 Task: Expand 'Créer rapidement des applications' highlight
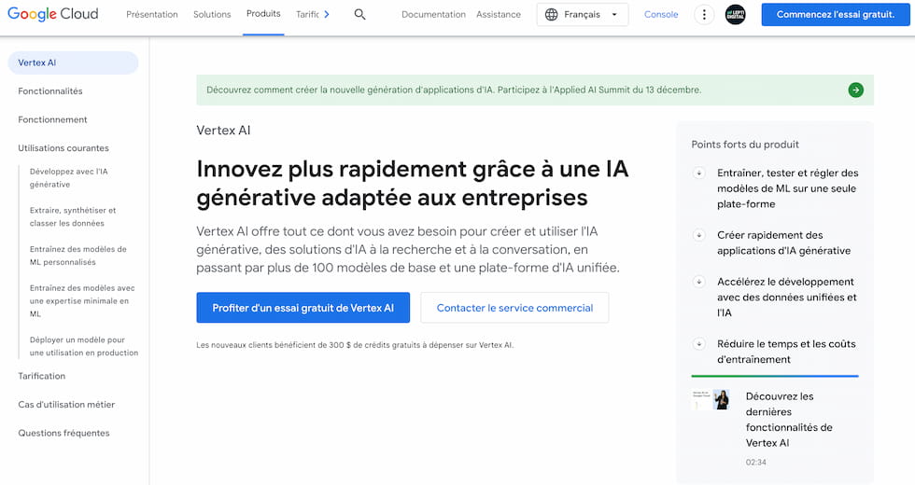698,235
